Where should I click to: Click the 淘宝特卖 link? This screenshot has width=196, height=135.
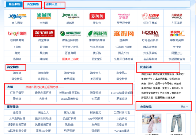click(69, 73)
